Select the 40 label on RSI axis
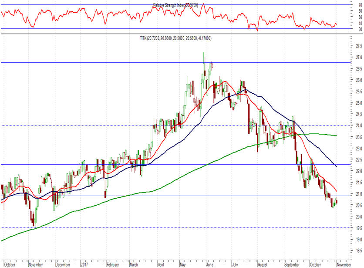 tap(360, 24)
